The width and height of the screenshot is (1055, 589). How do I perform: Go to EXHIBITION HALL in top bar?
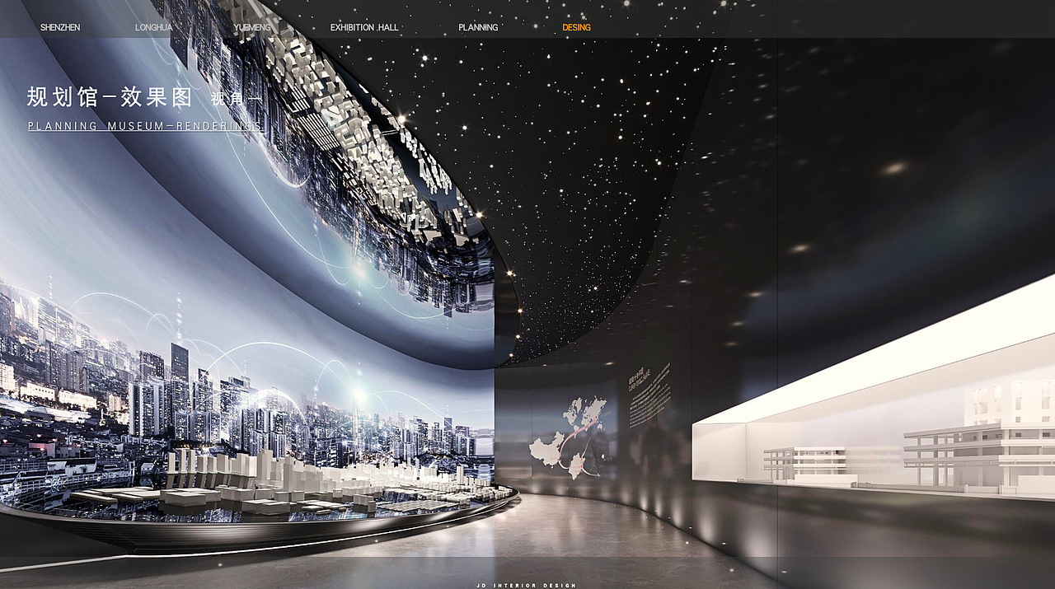click(x=364, y=27)
